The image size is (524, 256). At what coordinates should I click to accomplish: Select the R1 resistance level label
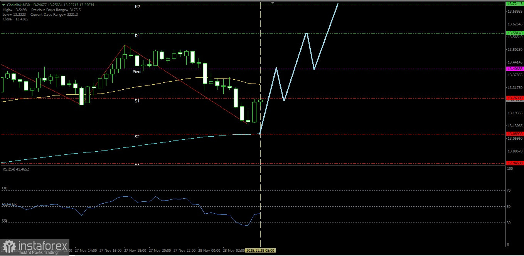(x=137, y=36)
